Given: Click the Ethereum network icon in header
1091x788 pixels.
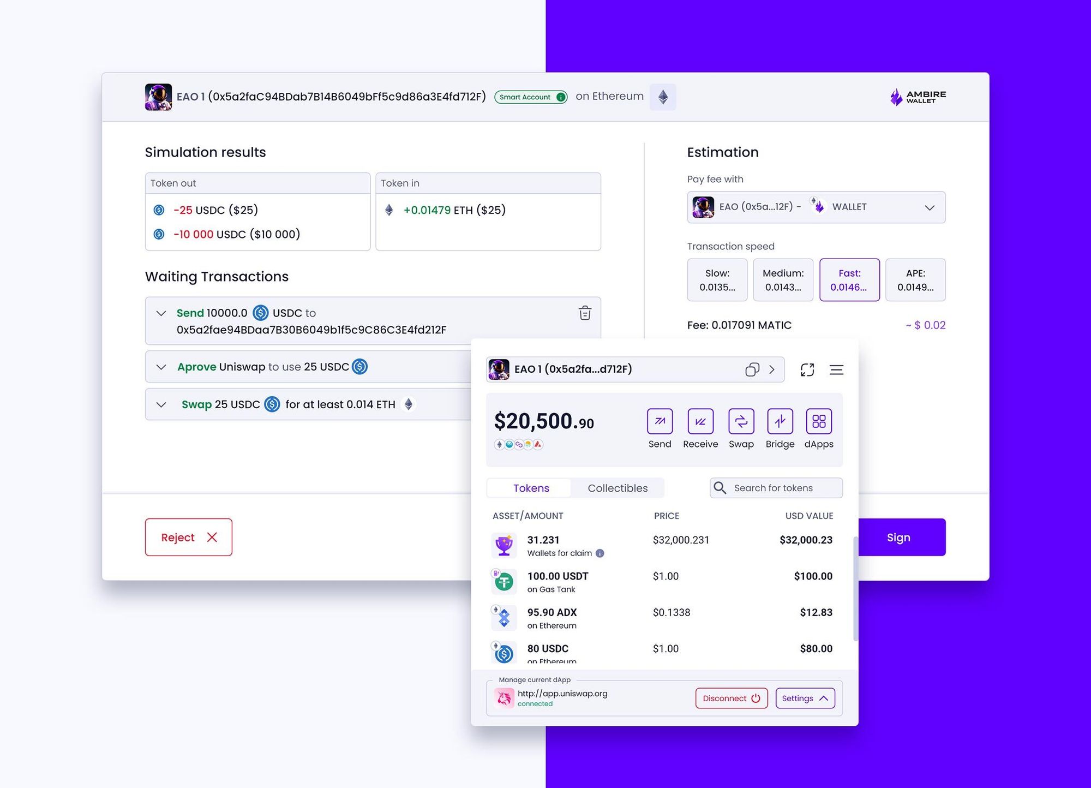Looking at the screenshot, I should click(x=663, y=97).
